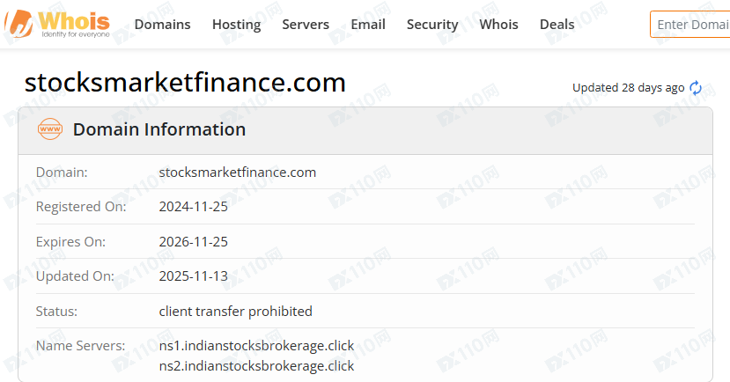The width and height of the screenshot is (730, 382).
Task: Click the updated date 2025-11-13
Action: (193, 276)
